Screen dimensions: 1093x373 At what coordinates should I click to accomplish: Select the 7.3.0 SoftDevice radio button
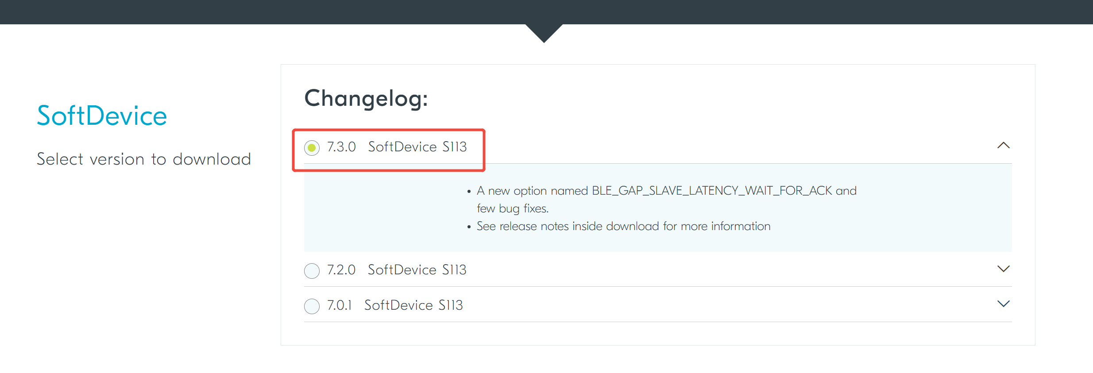coord(312,147)
